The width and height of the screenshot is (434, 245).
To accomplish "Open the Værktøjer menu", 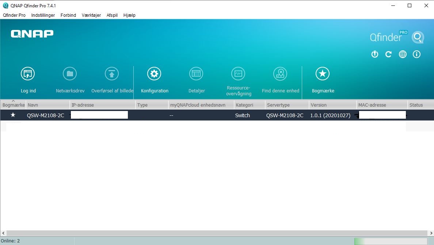I will (91, 15).
